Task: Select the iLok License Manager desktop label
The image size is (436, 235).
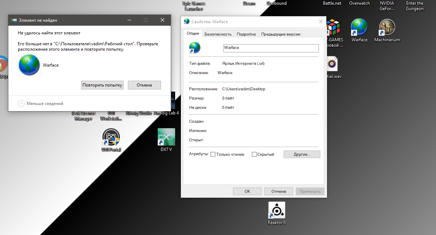Action: tap(84, 116)
